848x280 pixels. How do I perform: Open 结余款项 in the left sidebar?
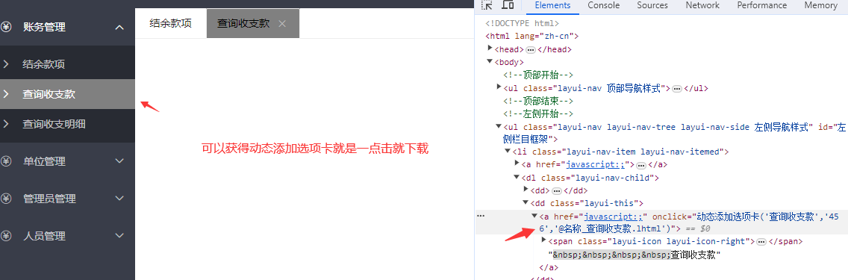pyautogui.click(x=67, y=64)
